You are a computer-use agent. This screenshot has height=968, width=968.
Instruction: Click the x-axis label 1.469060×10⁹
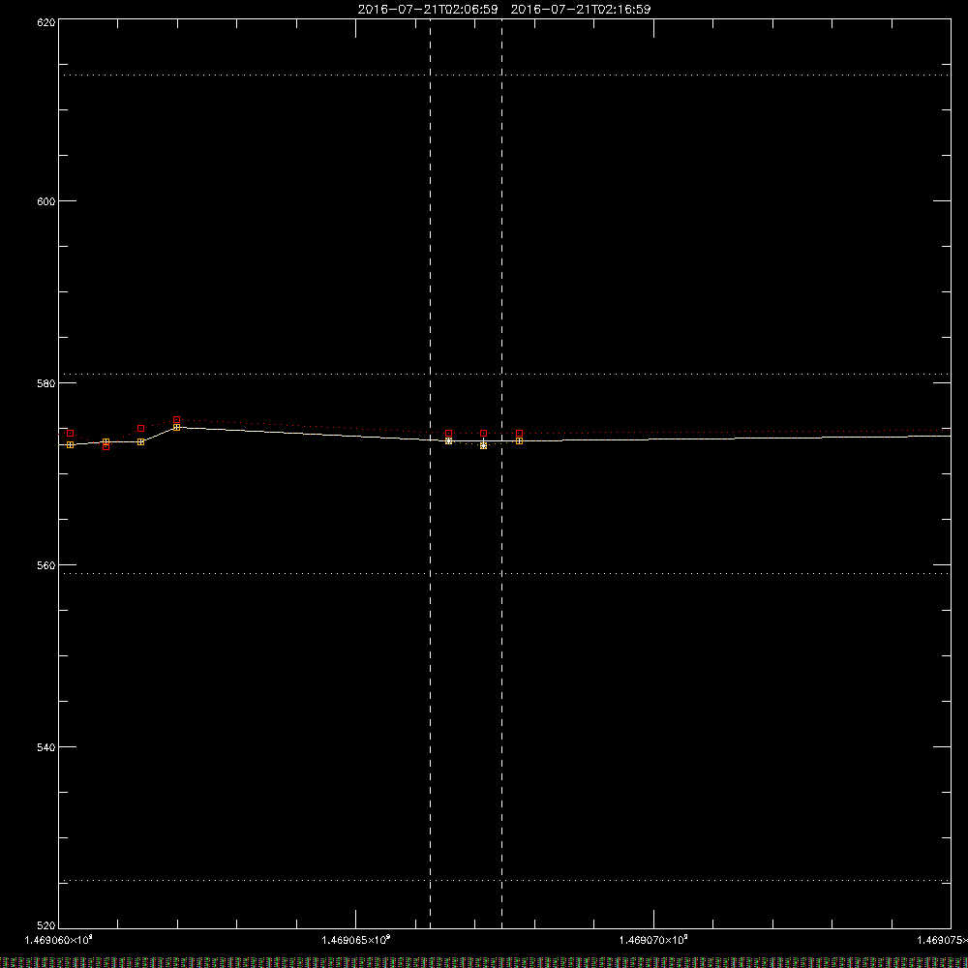click(59, 940)
